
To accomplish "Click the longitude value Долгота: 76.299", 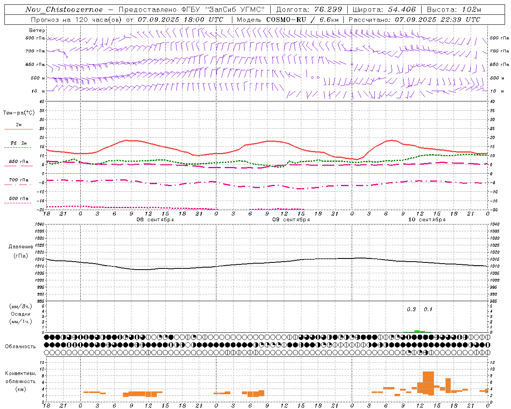I will tap(309, 10).
